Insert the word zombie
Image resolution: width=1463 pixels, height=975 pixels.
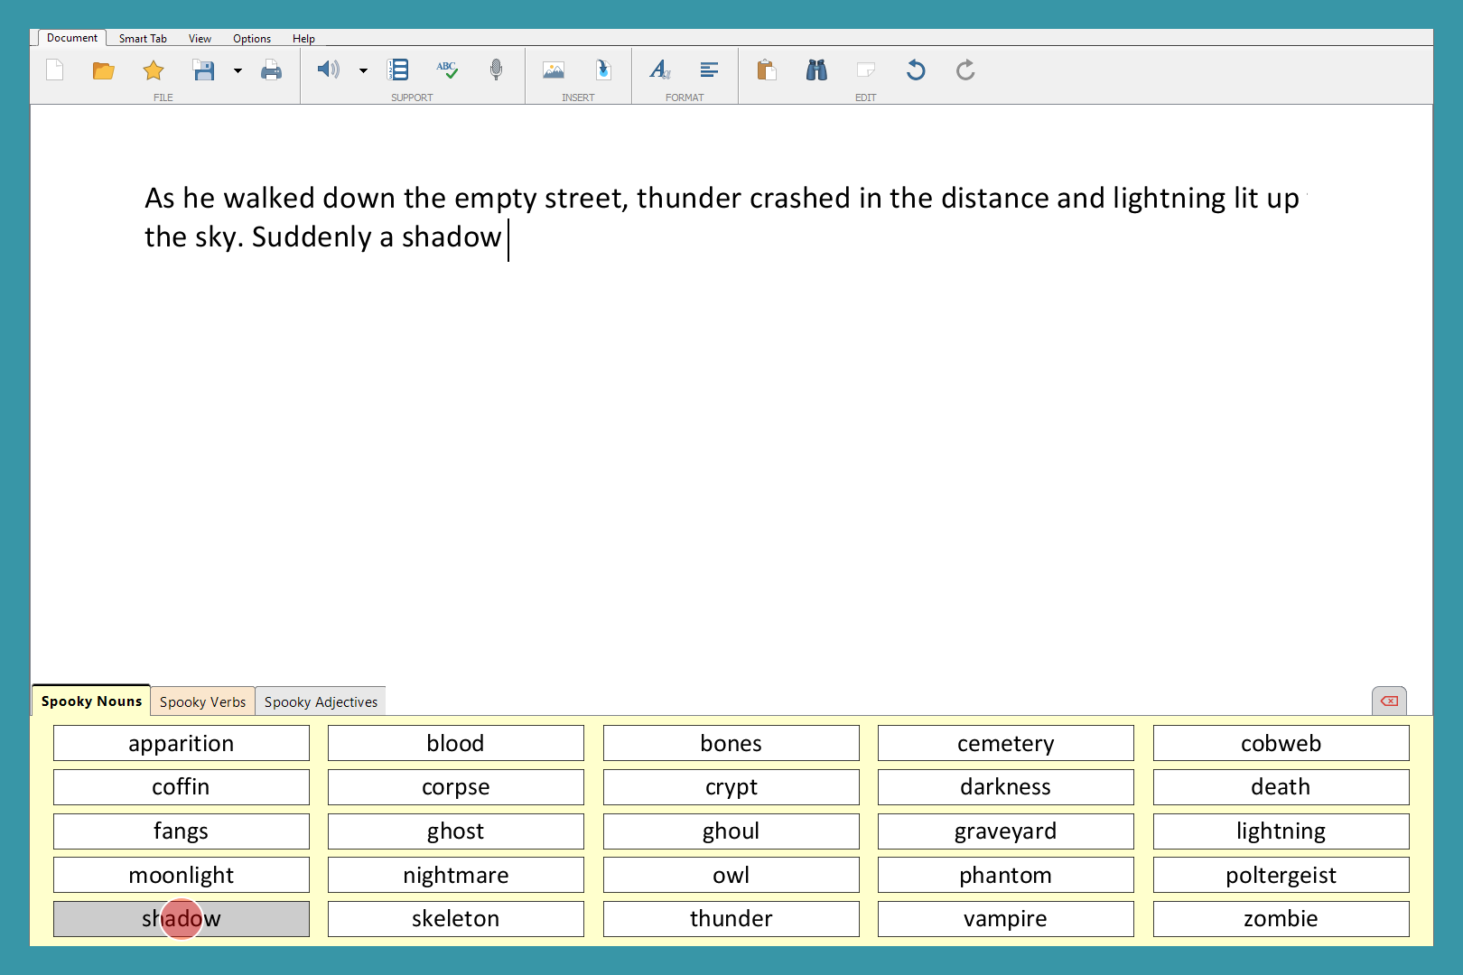point(1281,919)
